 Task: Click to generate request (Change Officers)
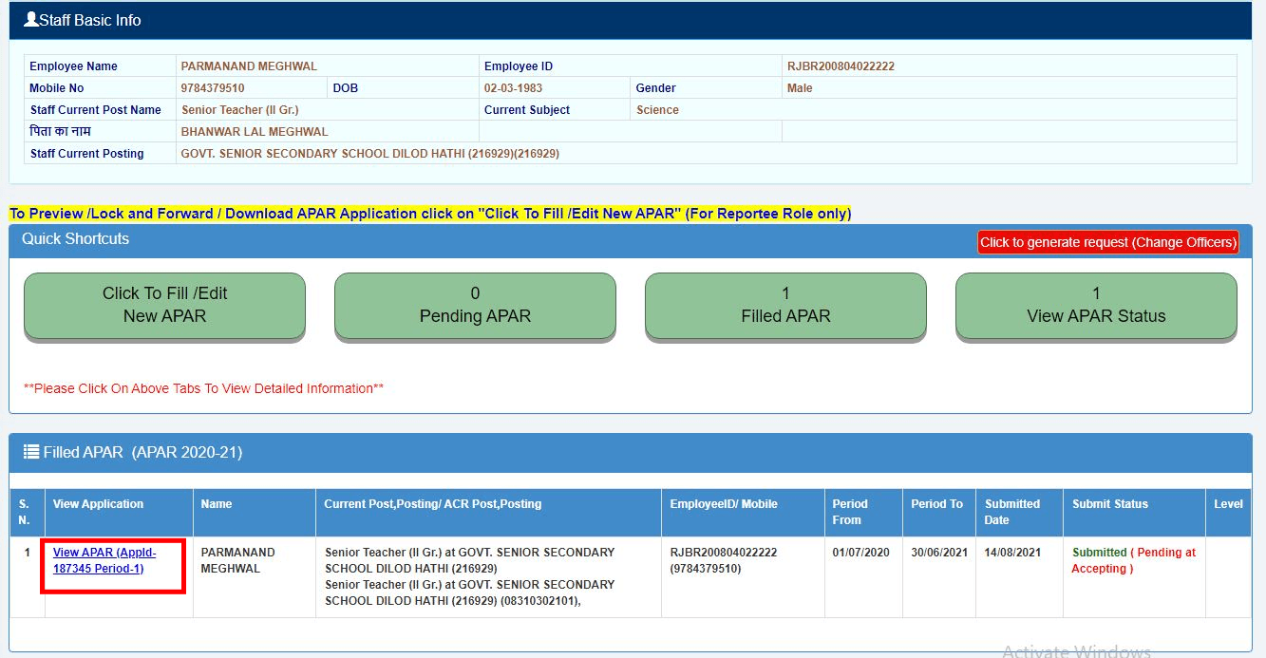1107,242
